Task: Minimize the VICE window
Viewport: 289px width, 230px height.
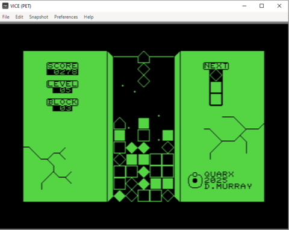Action: [244, 6]
